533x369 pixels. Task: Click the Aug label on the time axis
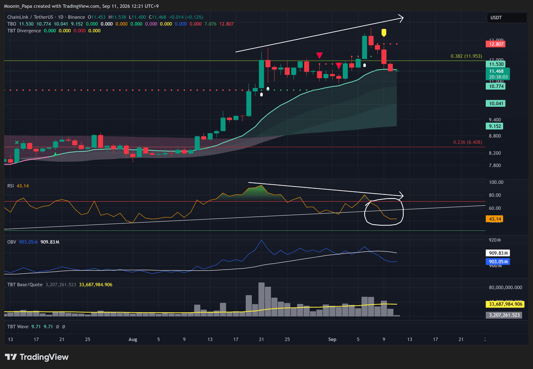(x=132, y=339)
